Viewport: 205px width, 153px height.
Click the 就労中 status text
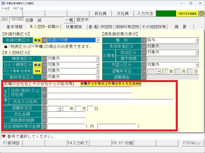[x=82, y=20]
